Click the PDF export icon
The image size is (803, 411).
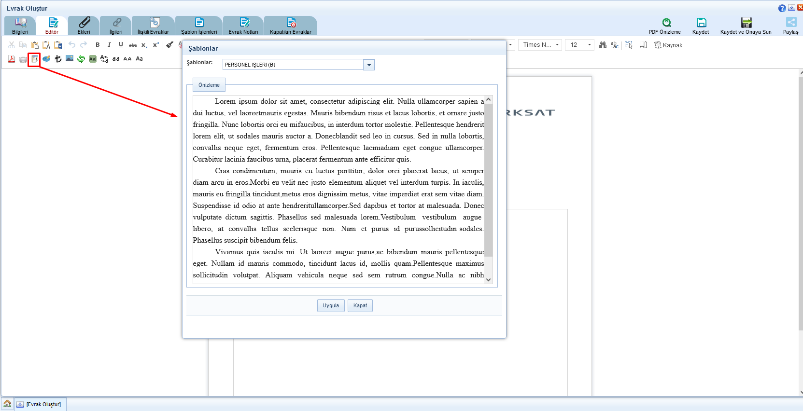pos(12,59)
